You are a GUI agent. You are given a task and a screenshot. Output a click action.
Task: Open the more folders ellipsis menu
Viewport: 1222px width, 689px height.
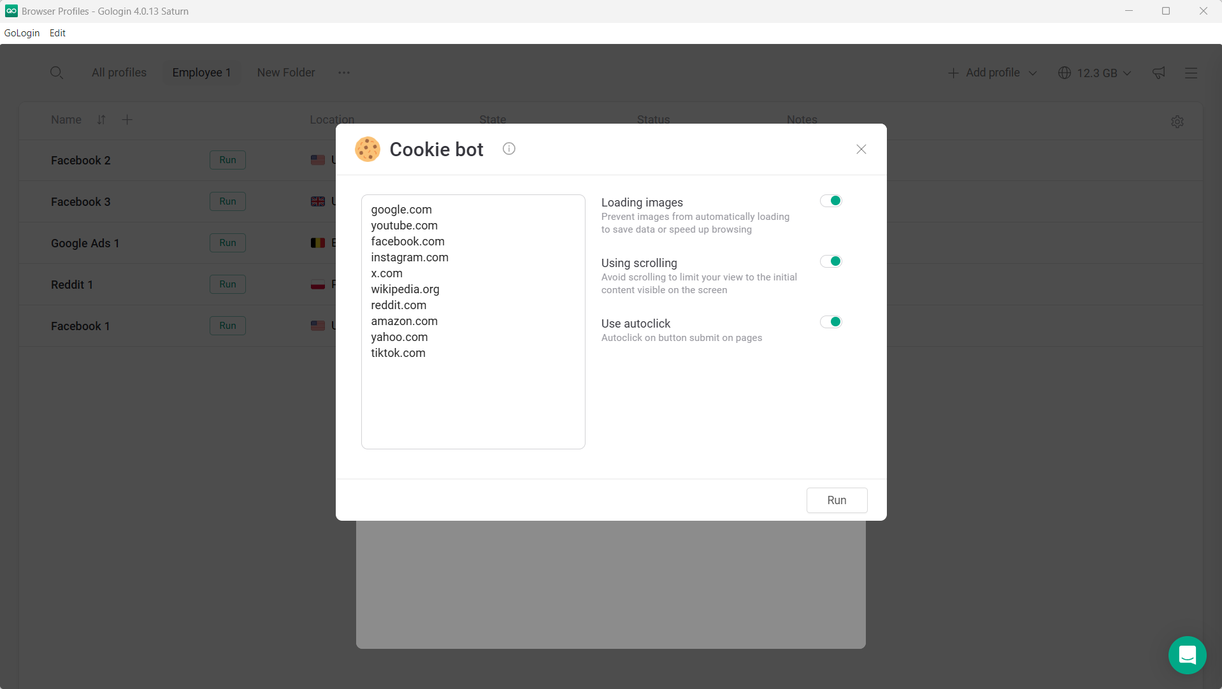pos(343,72)
